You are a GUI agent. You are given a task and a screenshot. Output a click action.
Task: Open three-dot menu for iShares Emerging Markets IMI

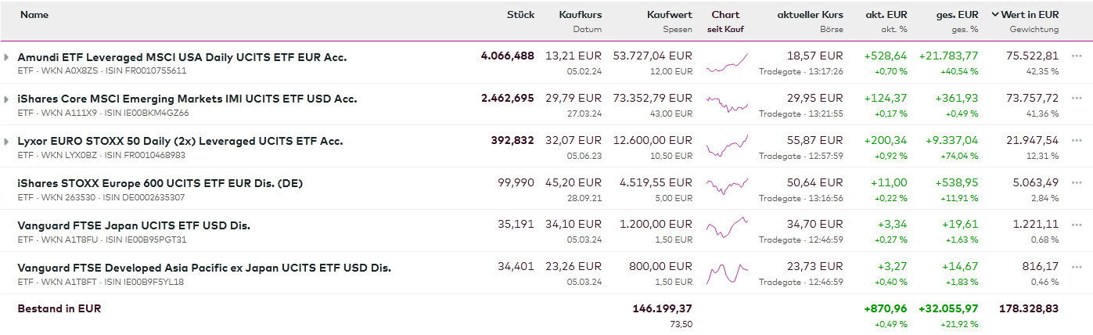click(x=1077, y=99)
